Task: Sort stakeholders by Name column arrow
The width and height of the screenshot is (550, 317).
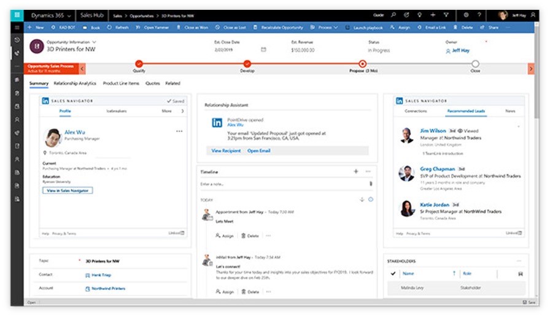Action: [454, 273]
